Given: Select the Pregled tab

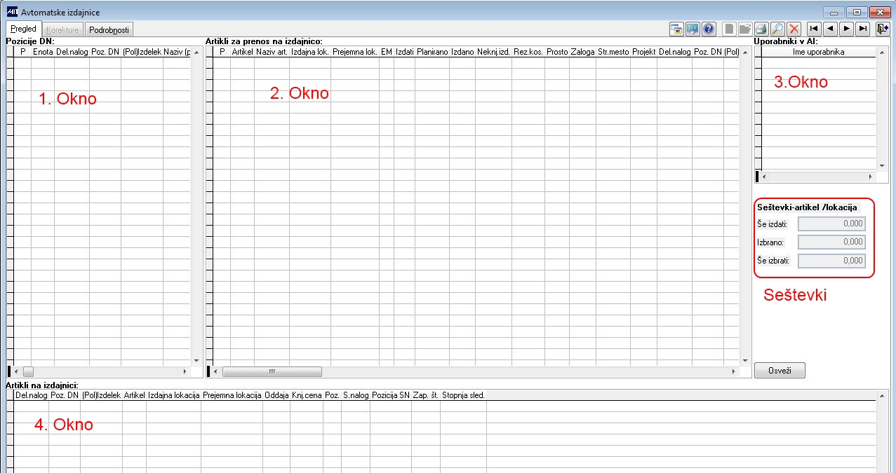Looking at the screenshot, I should pos(24,29).
